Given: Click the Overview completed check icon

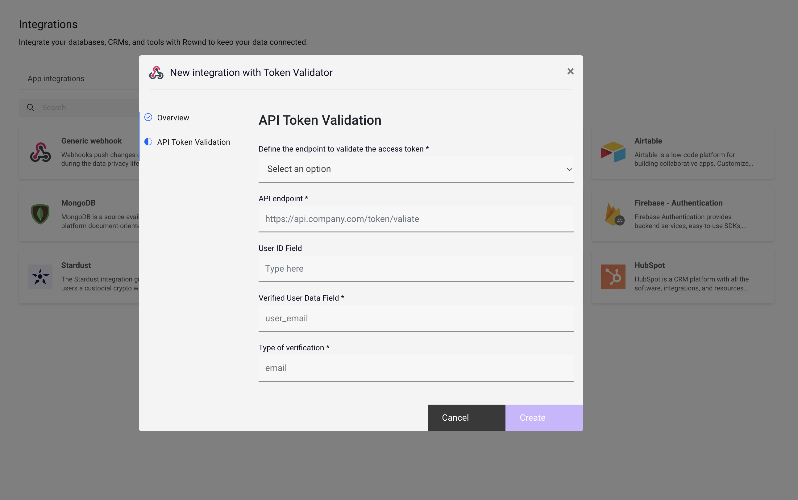Looking at the screenshot, I should click(148, 117).
